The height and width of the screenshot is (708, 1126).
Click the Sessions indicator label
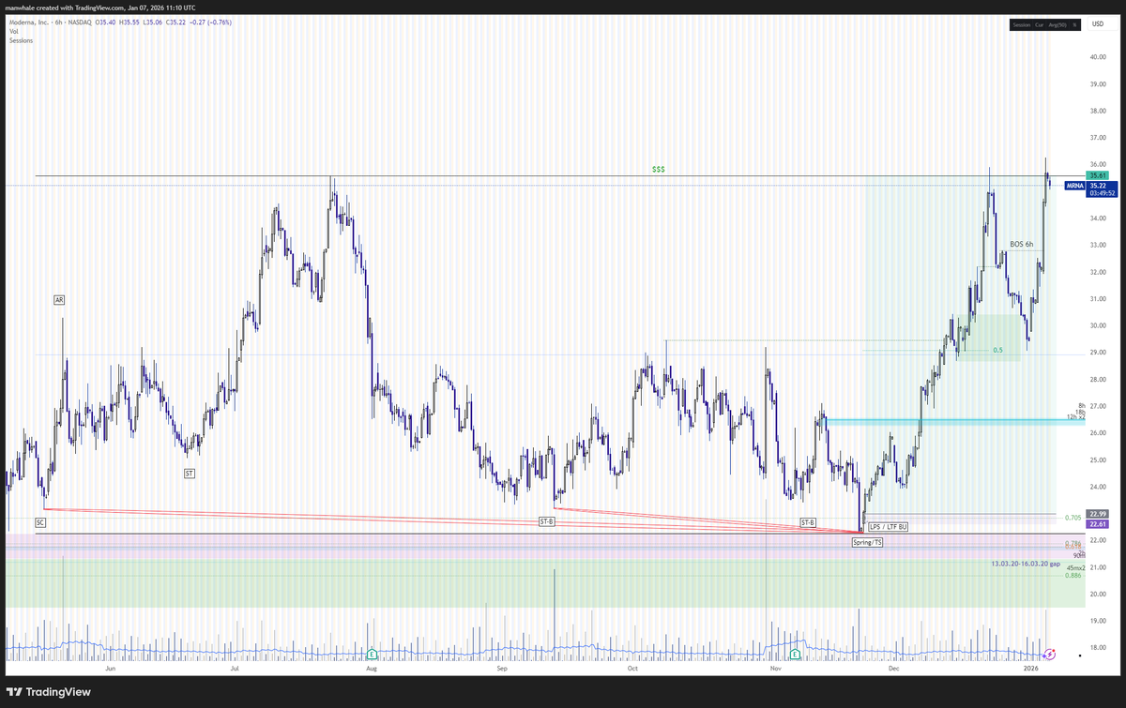21,39
